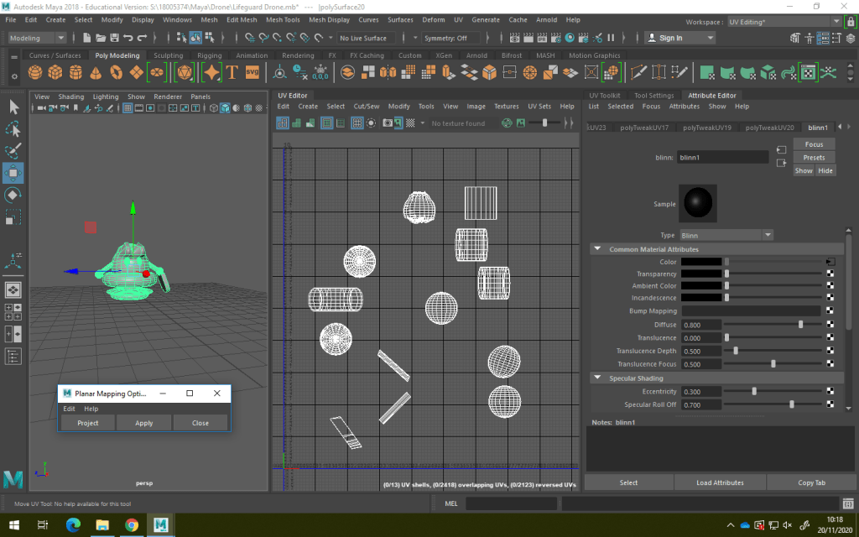Click the save scene icon
Viewport: 859px width, 537px height.
point(114,38)
